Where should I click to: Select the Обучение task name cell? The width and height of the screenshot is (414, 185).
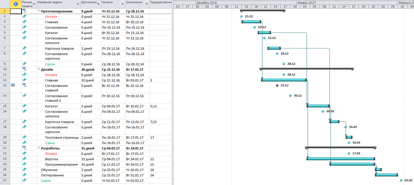[x=58, y=170]
